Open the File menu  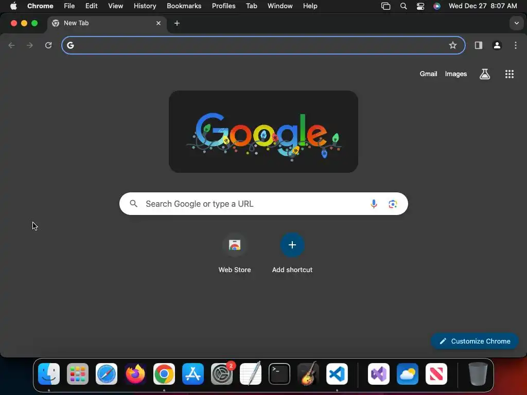[69, 6]
